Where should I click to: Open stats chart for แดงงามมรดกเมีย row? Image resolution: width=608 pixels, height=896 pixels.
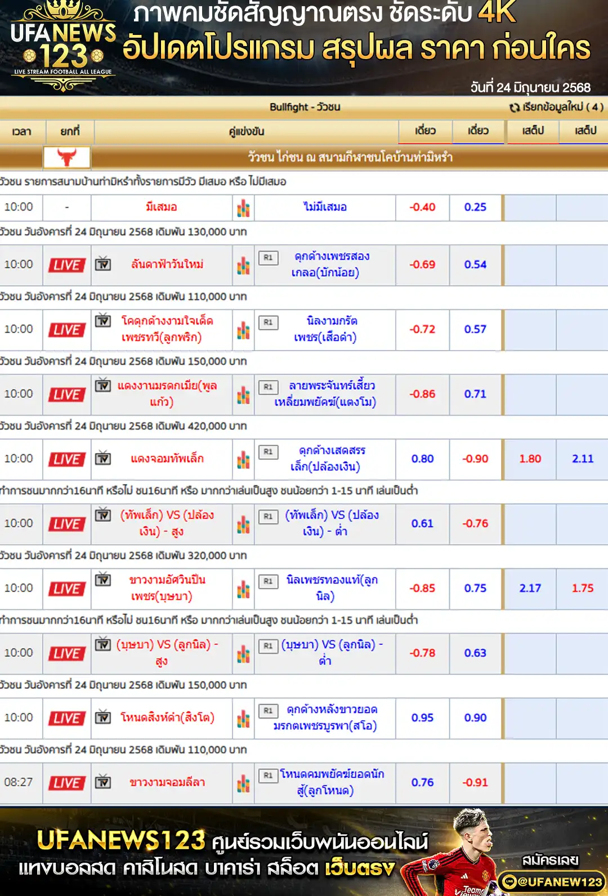[243, 395]
